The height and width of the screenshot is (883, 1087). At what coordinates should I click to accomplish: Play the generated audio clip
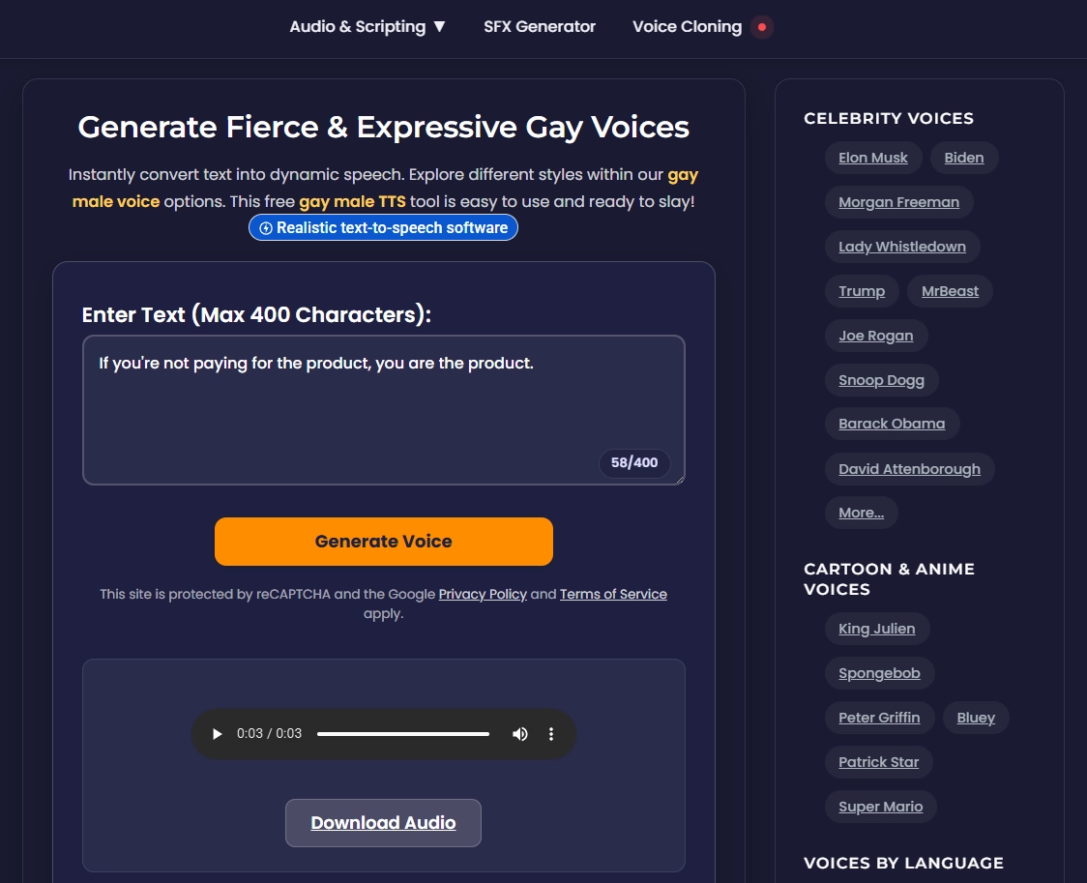(217, 734)
